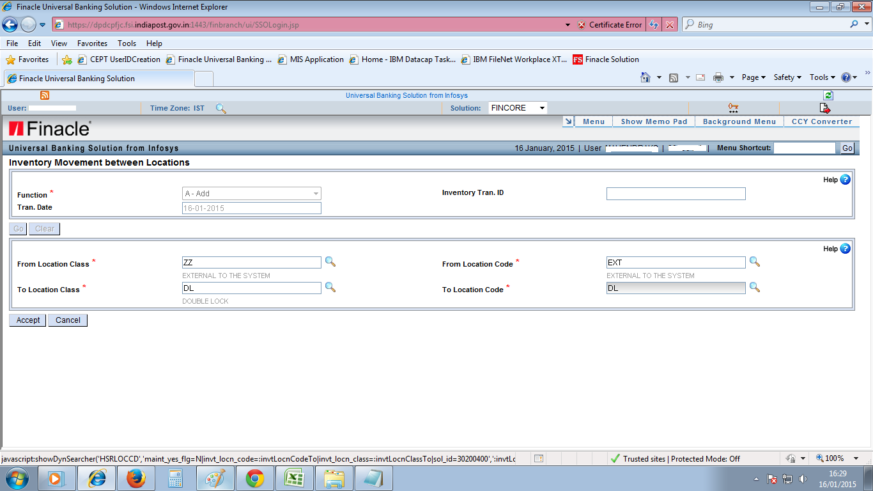
Task: Open the Show Memo Pad link
Action: 653,121
